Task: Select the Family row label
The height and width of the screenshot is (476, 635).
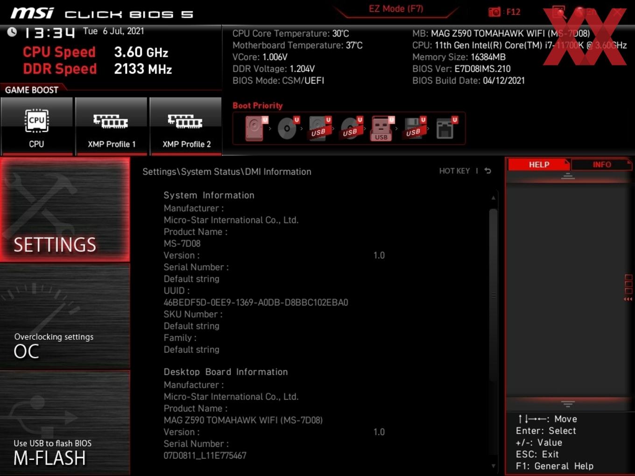Action: tap(180, 338)
